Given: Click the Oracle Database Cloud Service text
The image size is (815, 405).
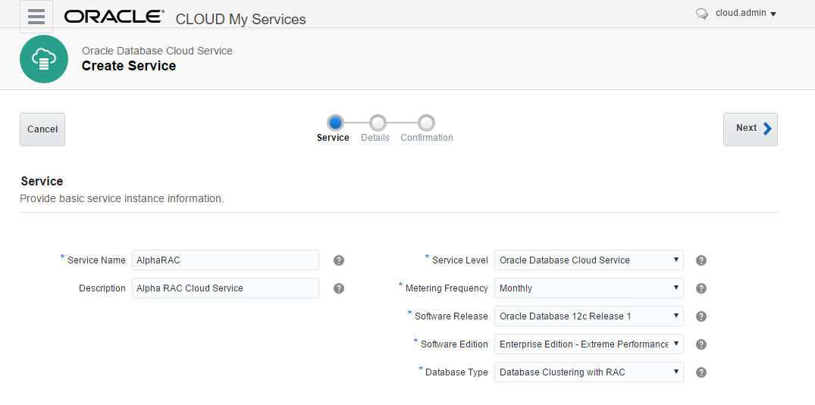Looking at the screenshot, I should pyautogui.click(x=157, y=51).
